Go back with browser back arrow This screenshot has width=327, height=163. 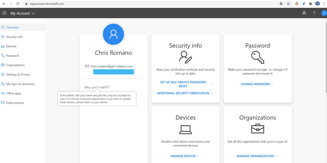click(x=4, y=4)
